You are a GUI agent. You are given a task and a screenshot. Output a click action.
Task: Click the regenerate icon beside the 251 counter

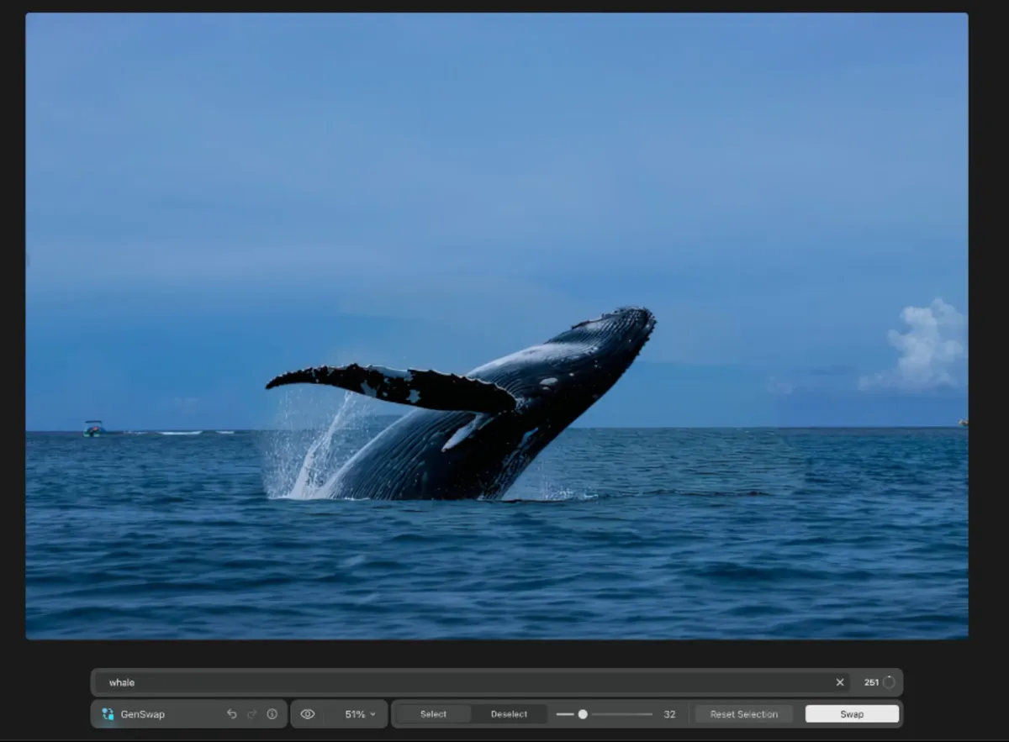click(x=887, y=681)
